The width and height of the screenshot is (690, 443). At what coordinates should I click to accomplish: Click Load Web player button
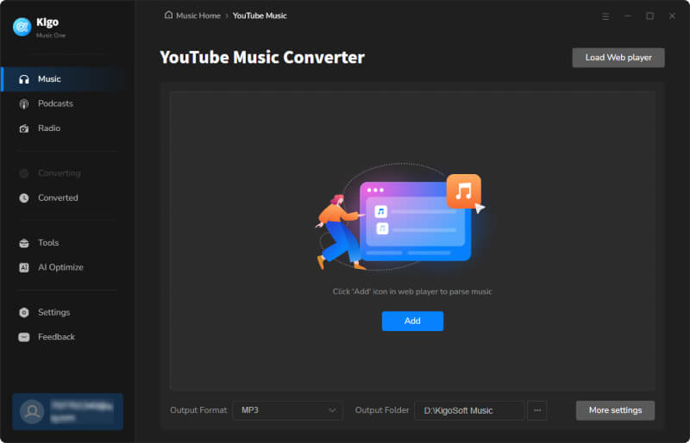pos(618,58)
